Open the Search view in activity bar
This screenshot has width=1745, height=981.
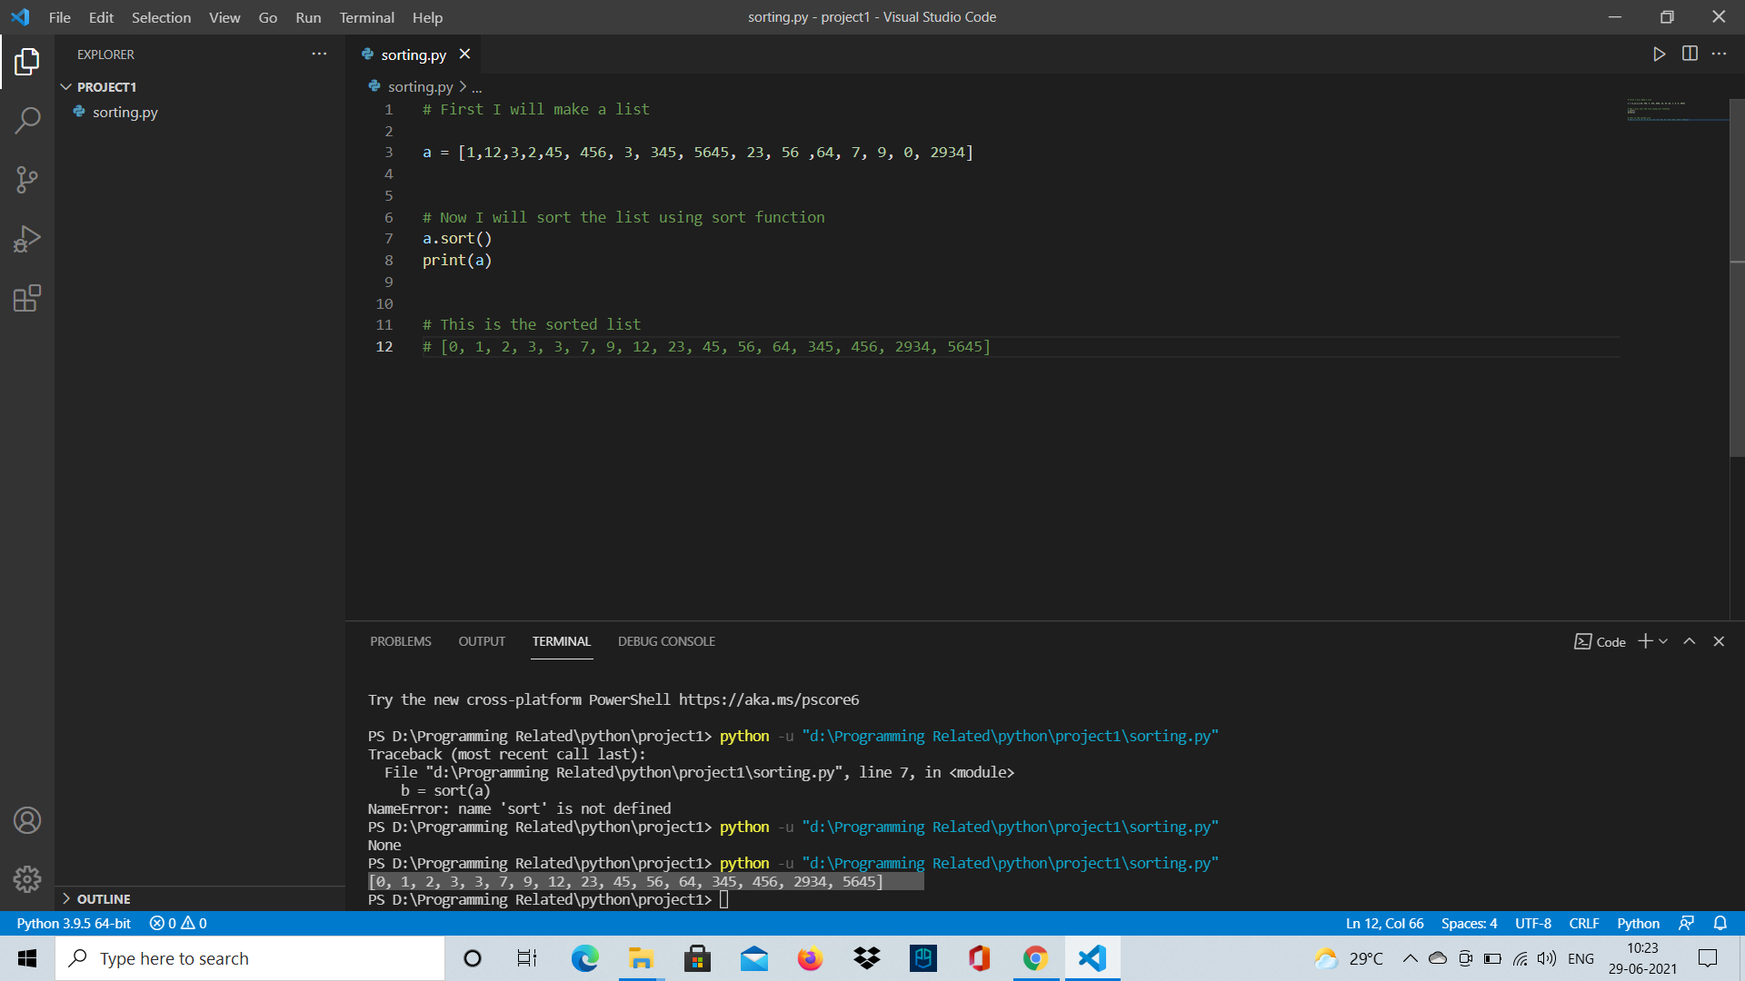(27, 120)
